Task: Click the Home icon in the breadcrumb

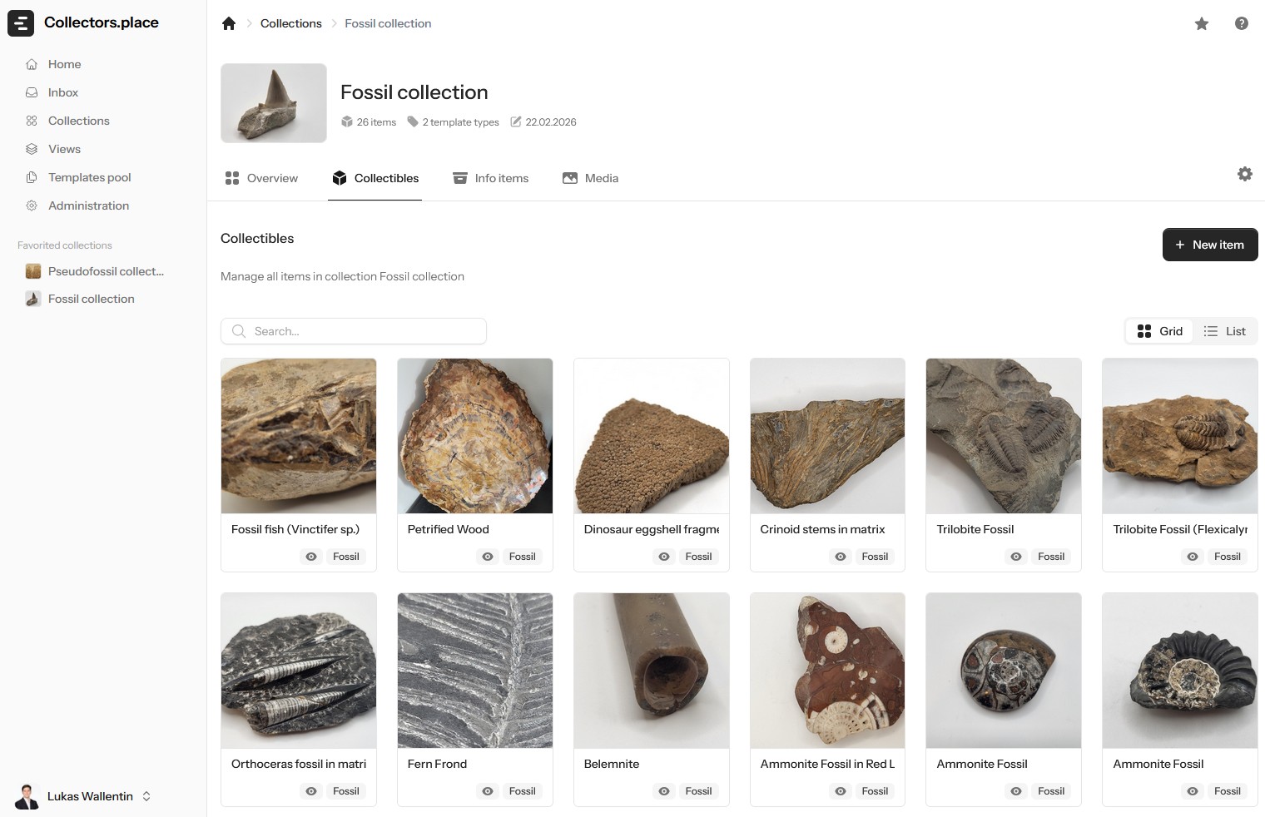Action: (x=229, y=23)
